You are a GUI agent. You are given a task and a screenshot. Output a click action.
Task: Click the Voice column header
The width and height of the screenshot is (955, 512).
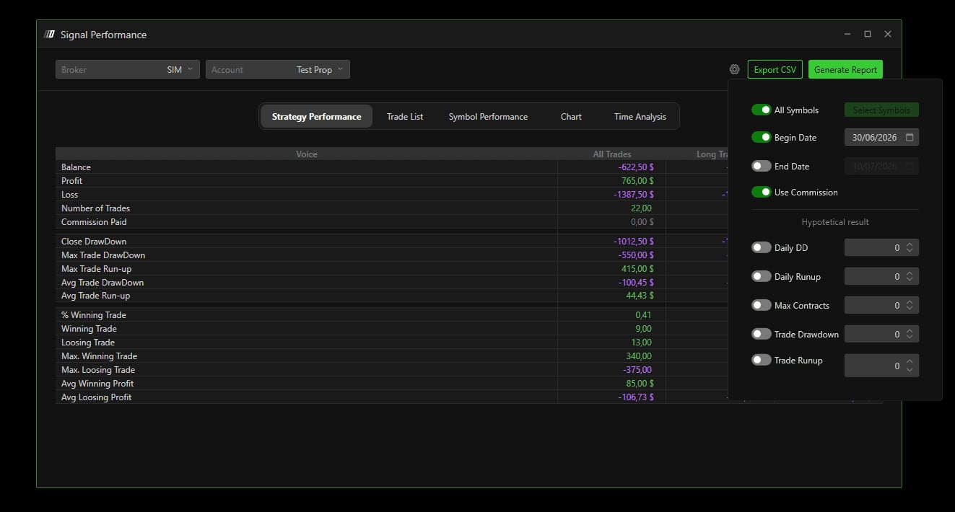click(307, 154)
